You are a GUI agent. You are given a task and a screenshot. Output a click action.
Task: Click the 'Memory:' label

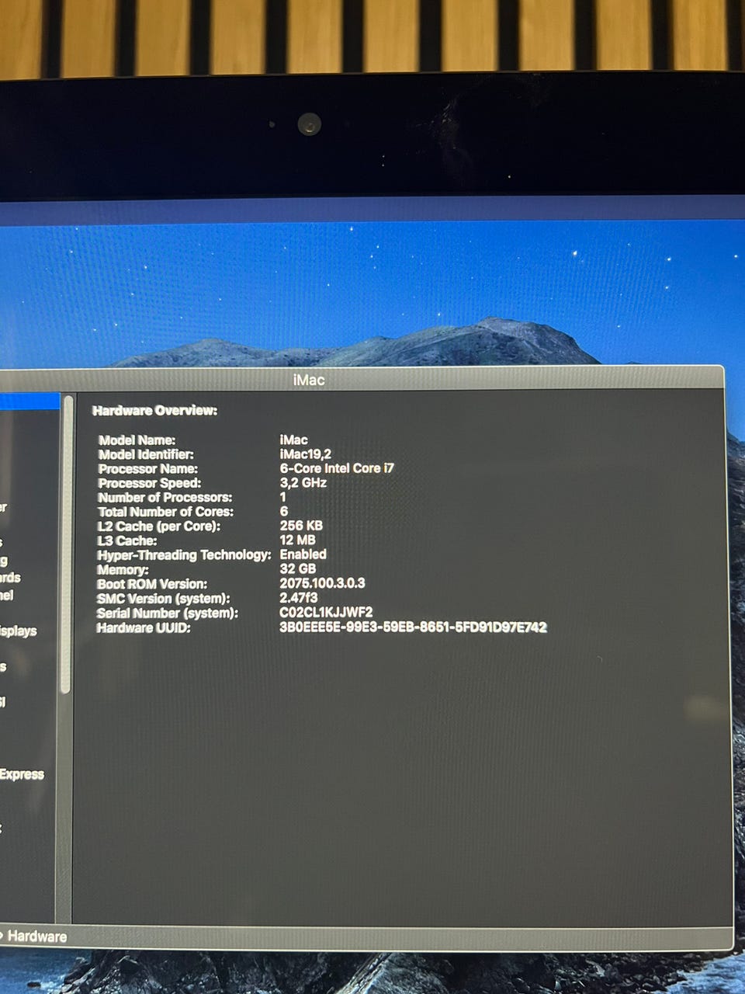click(123, 569)
